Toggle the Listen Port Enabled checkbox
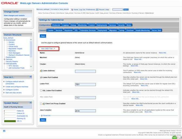Screen dimensions: 182x139 (x=41, y=77)
